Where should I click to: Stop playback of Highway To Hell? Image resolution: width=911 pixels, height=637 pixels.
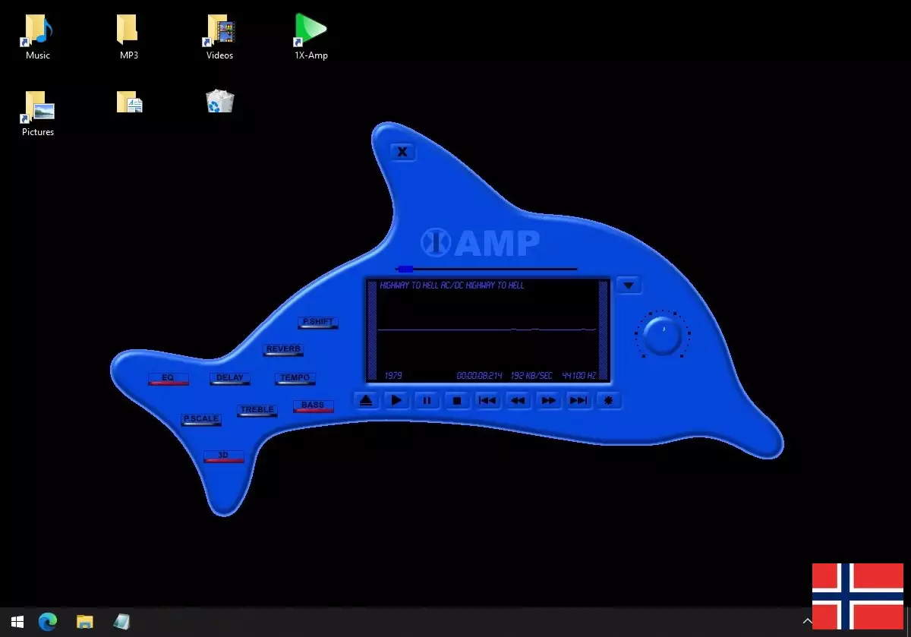pyautogui.click(x=457, y=400)
